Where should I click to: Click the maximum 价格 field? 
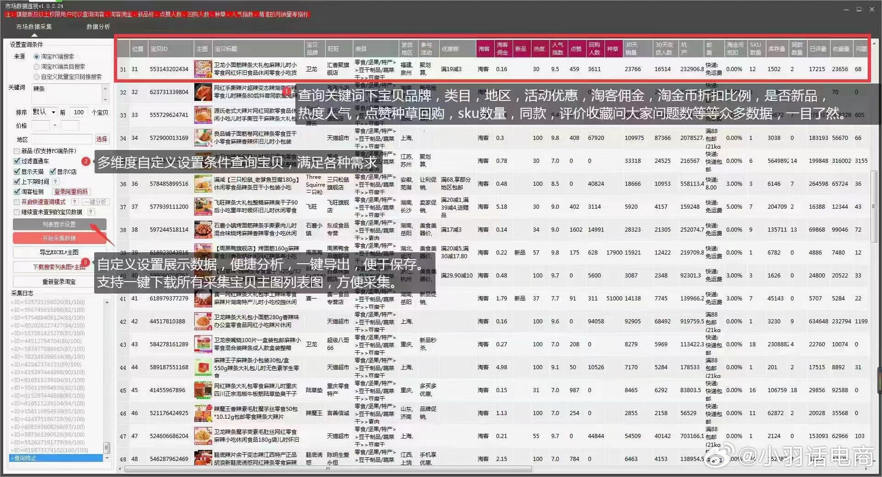click(70, 125)
